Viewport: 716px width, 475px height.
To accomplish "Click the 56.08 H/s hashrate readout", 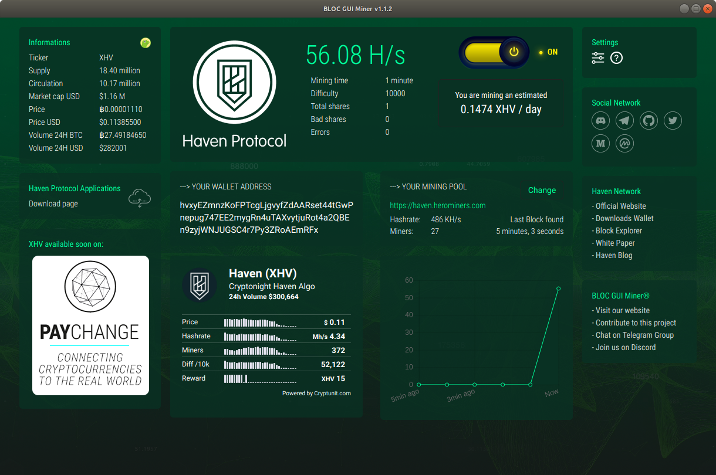I will point(356,55).
